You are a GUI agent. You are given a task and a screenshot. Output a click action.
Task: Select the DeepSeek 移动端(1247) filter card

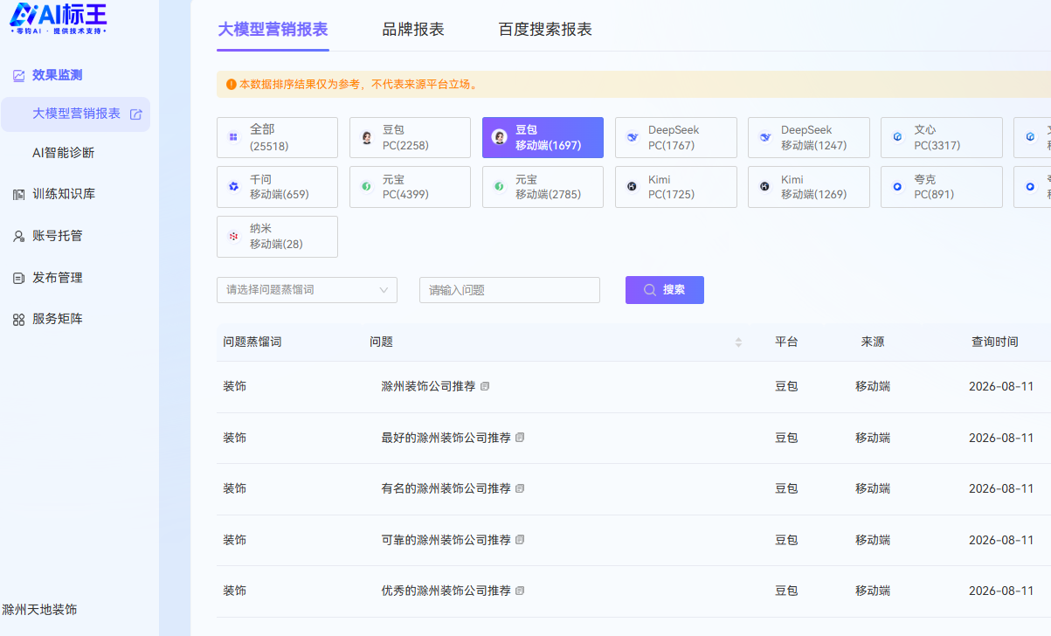point(808,137)
